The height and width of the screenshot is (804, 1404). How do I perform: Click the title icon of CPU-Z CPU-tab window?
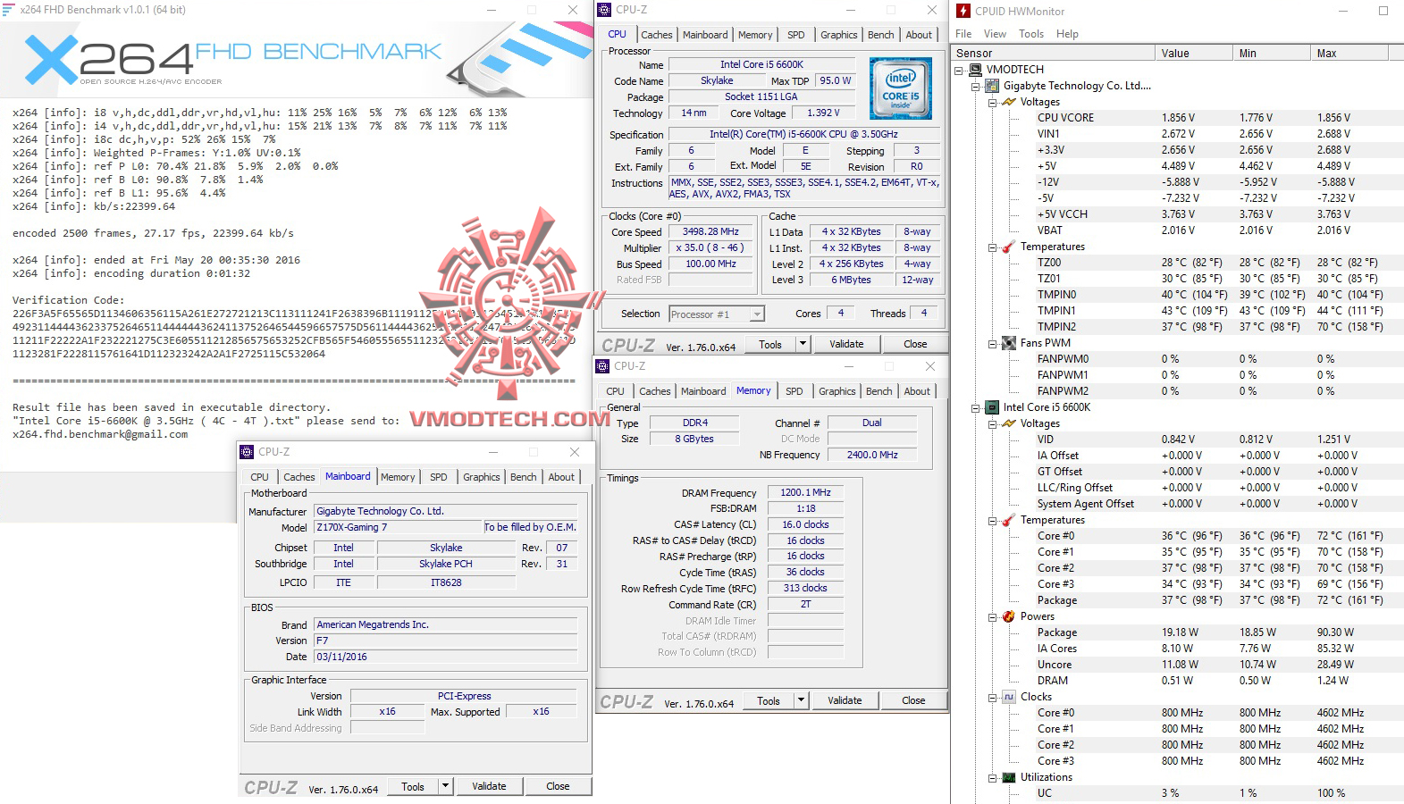605,10
